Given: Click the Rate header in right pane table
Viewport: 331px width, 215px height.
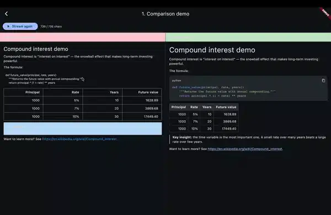Looking at the screenshot, I should pyautogui.click(x=194, y=107).
